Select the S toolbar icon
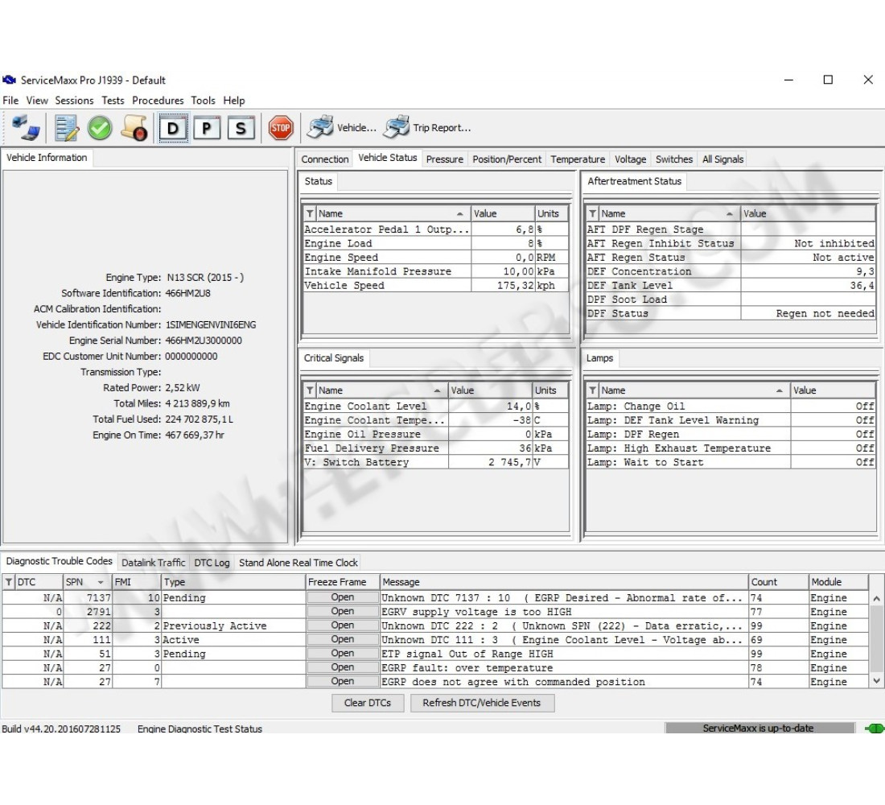The height and width of the screenshot is (805, 885). click(241, 127)
